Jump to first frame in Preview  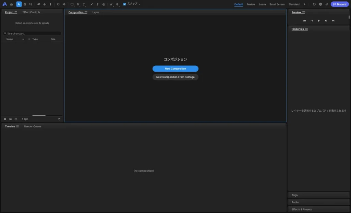coord(304,21)
